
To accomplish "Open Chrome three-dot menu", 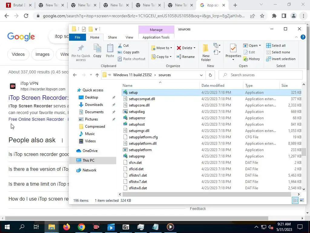I will [x=303, y=16].
